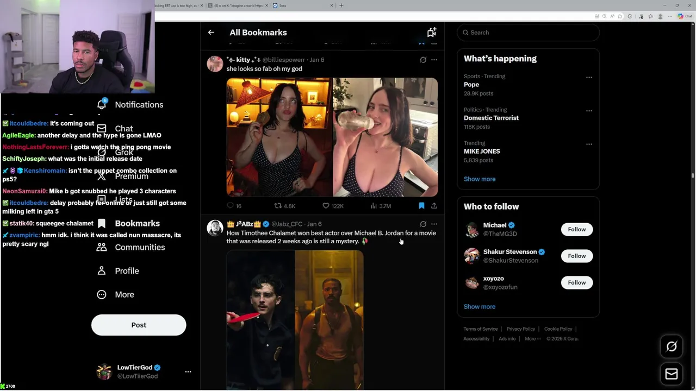Open kitty's profile avatar
This screenshot has height=391, width=696.
(x=215, y=64)
